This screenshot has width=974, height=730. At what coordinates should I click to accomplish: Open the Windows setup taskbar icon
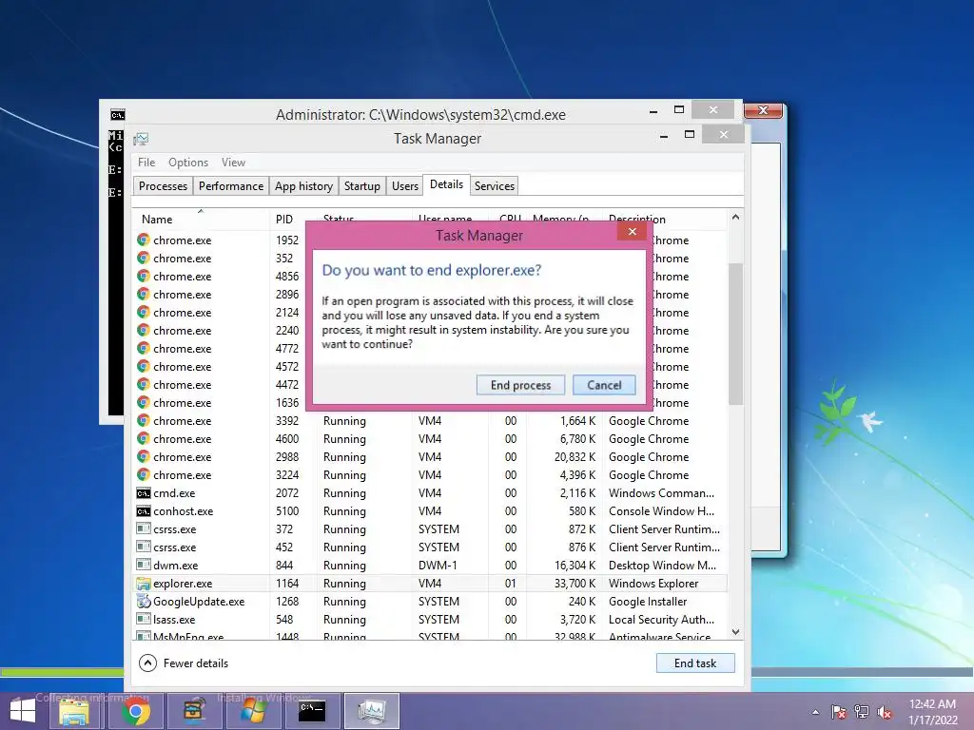(253, 711)
